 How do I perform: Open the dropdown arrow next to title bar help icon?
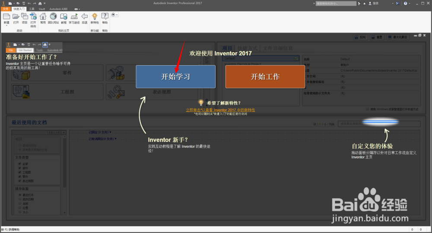coord(410,3)
